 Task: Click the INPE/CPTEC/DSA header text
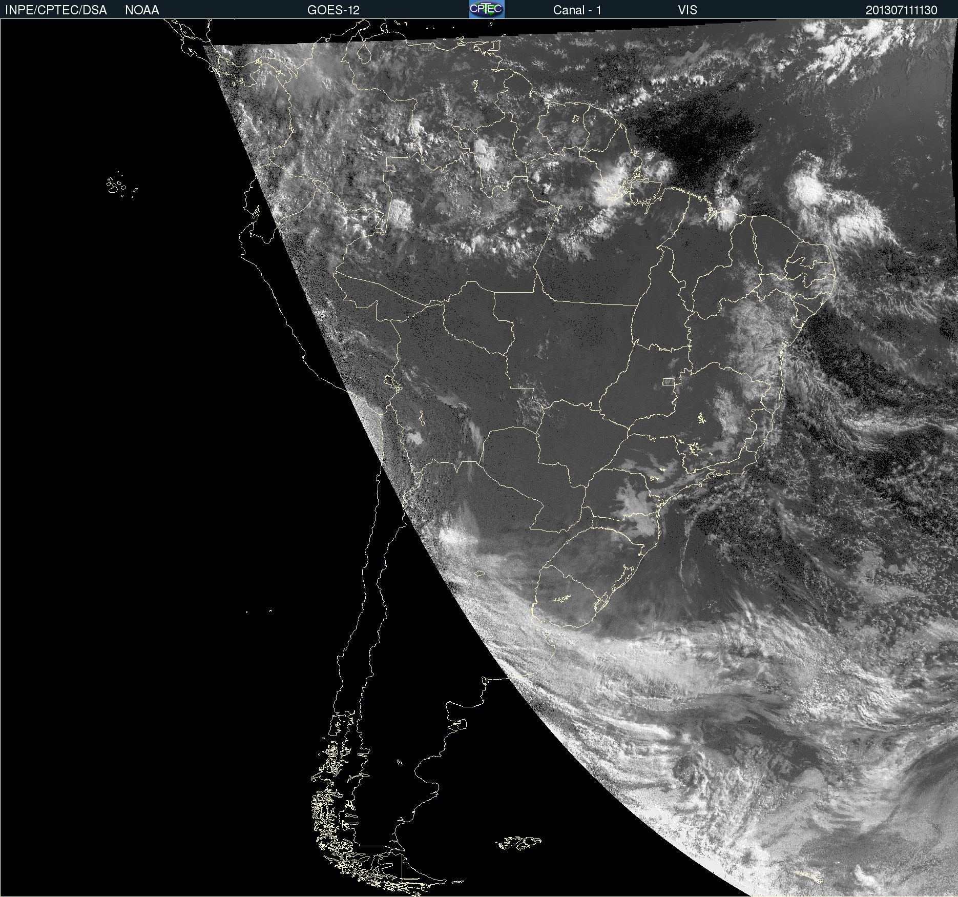[x=56, y=10]
